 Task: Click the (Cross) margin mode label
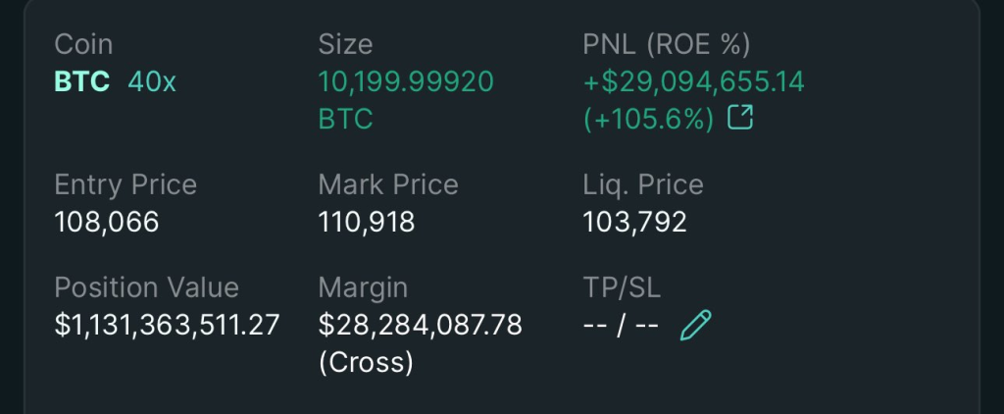point(366,362)
